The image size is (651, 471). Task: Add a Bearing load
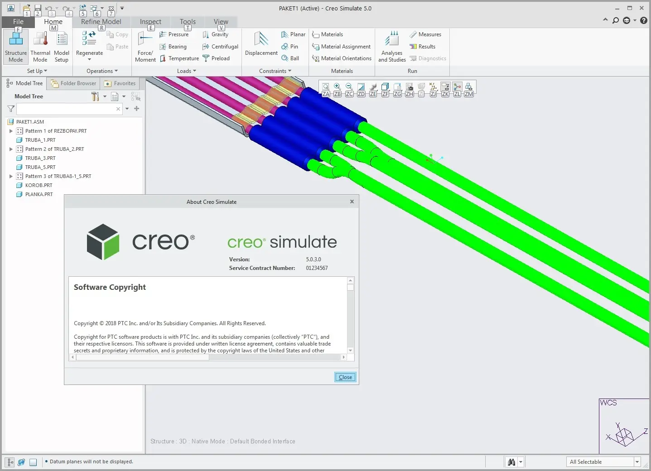click(x=173, y=47)
